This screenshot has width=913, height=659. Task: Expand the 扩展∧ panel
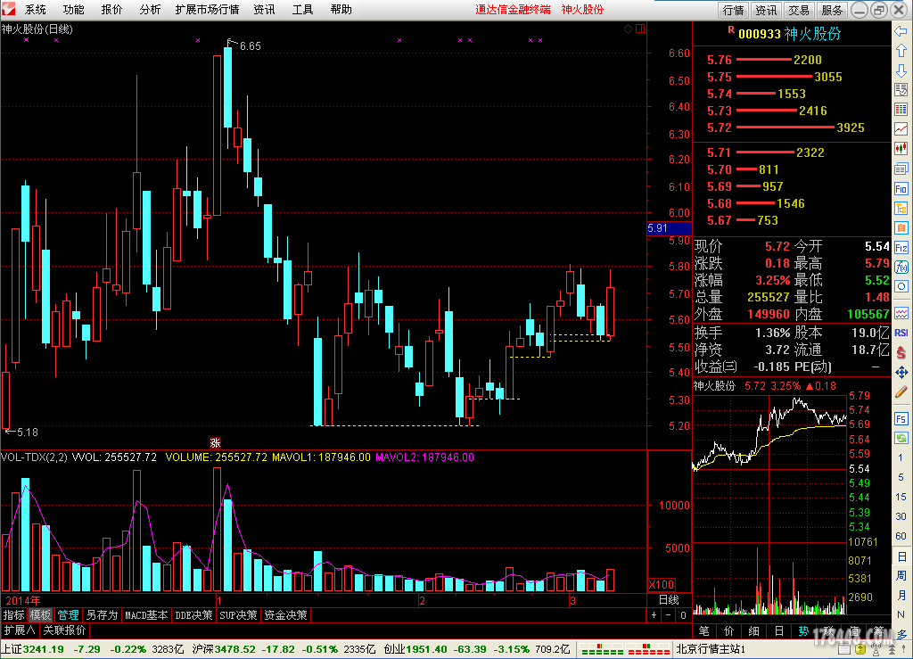(x=20, y=630)
